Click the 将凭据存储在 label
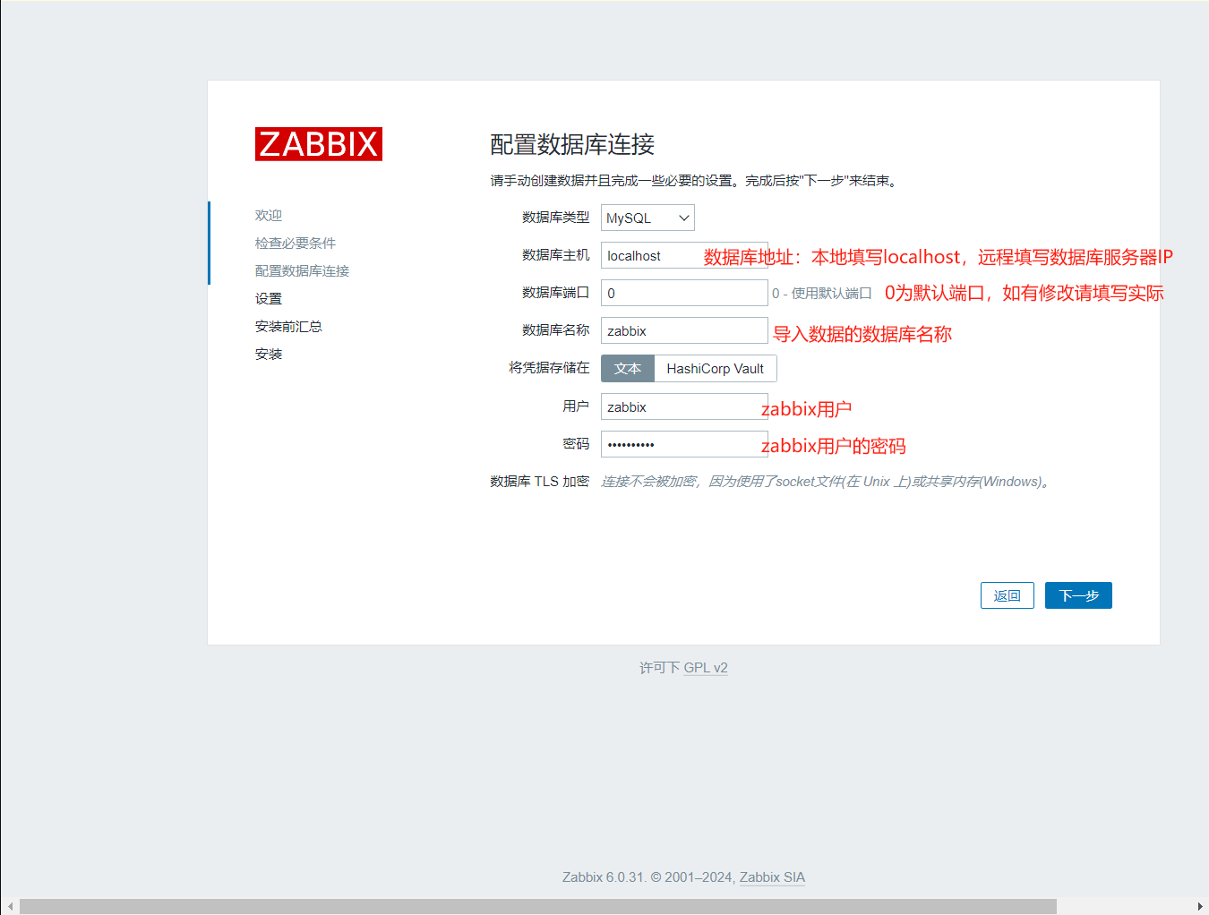Viewport: 1209px width, 915px height. click(549, 368)
